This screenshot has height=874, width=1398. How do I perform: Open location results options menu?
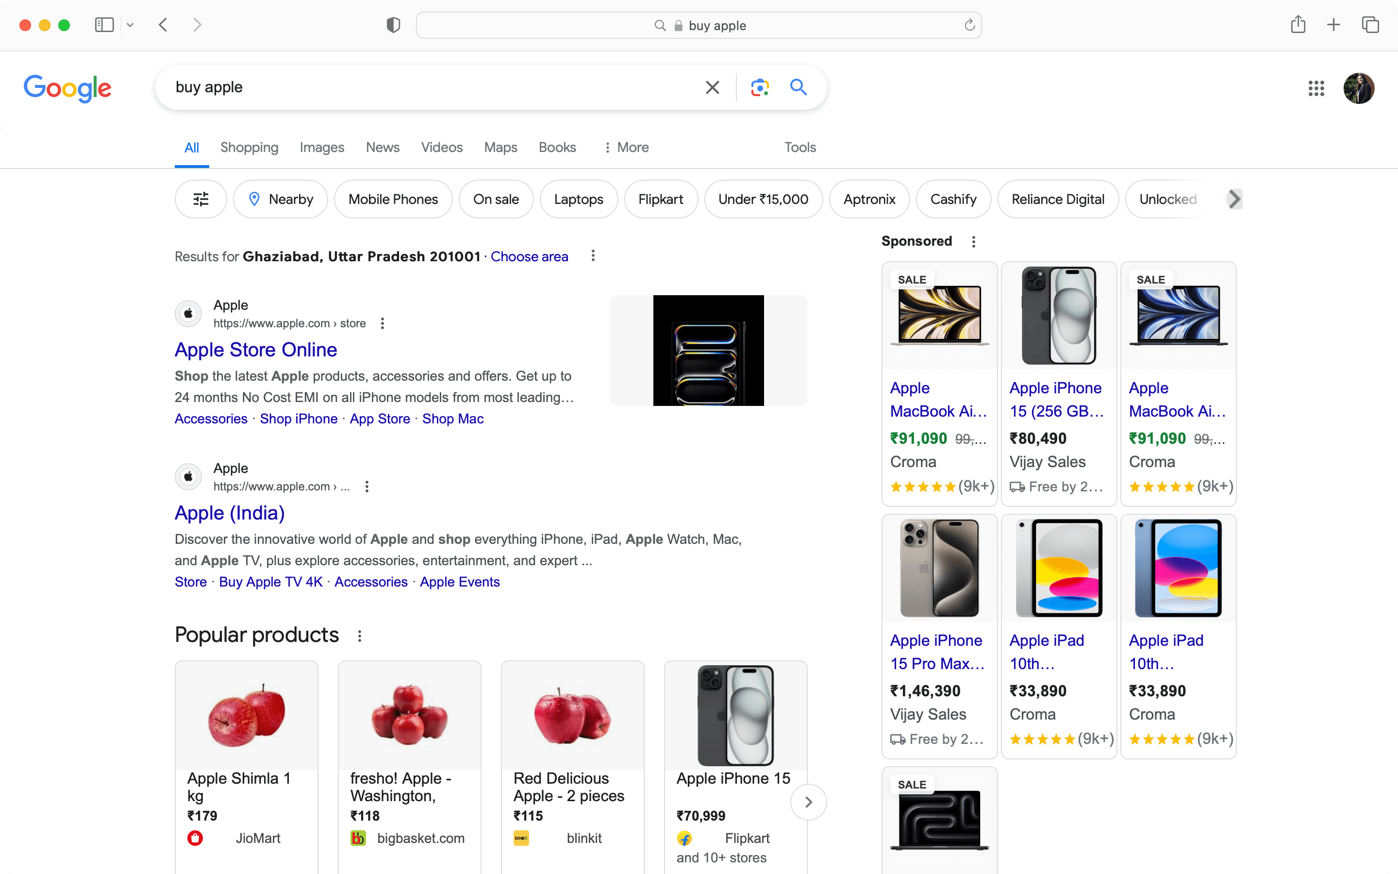[x=593, y=256]
